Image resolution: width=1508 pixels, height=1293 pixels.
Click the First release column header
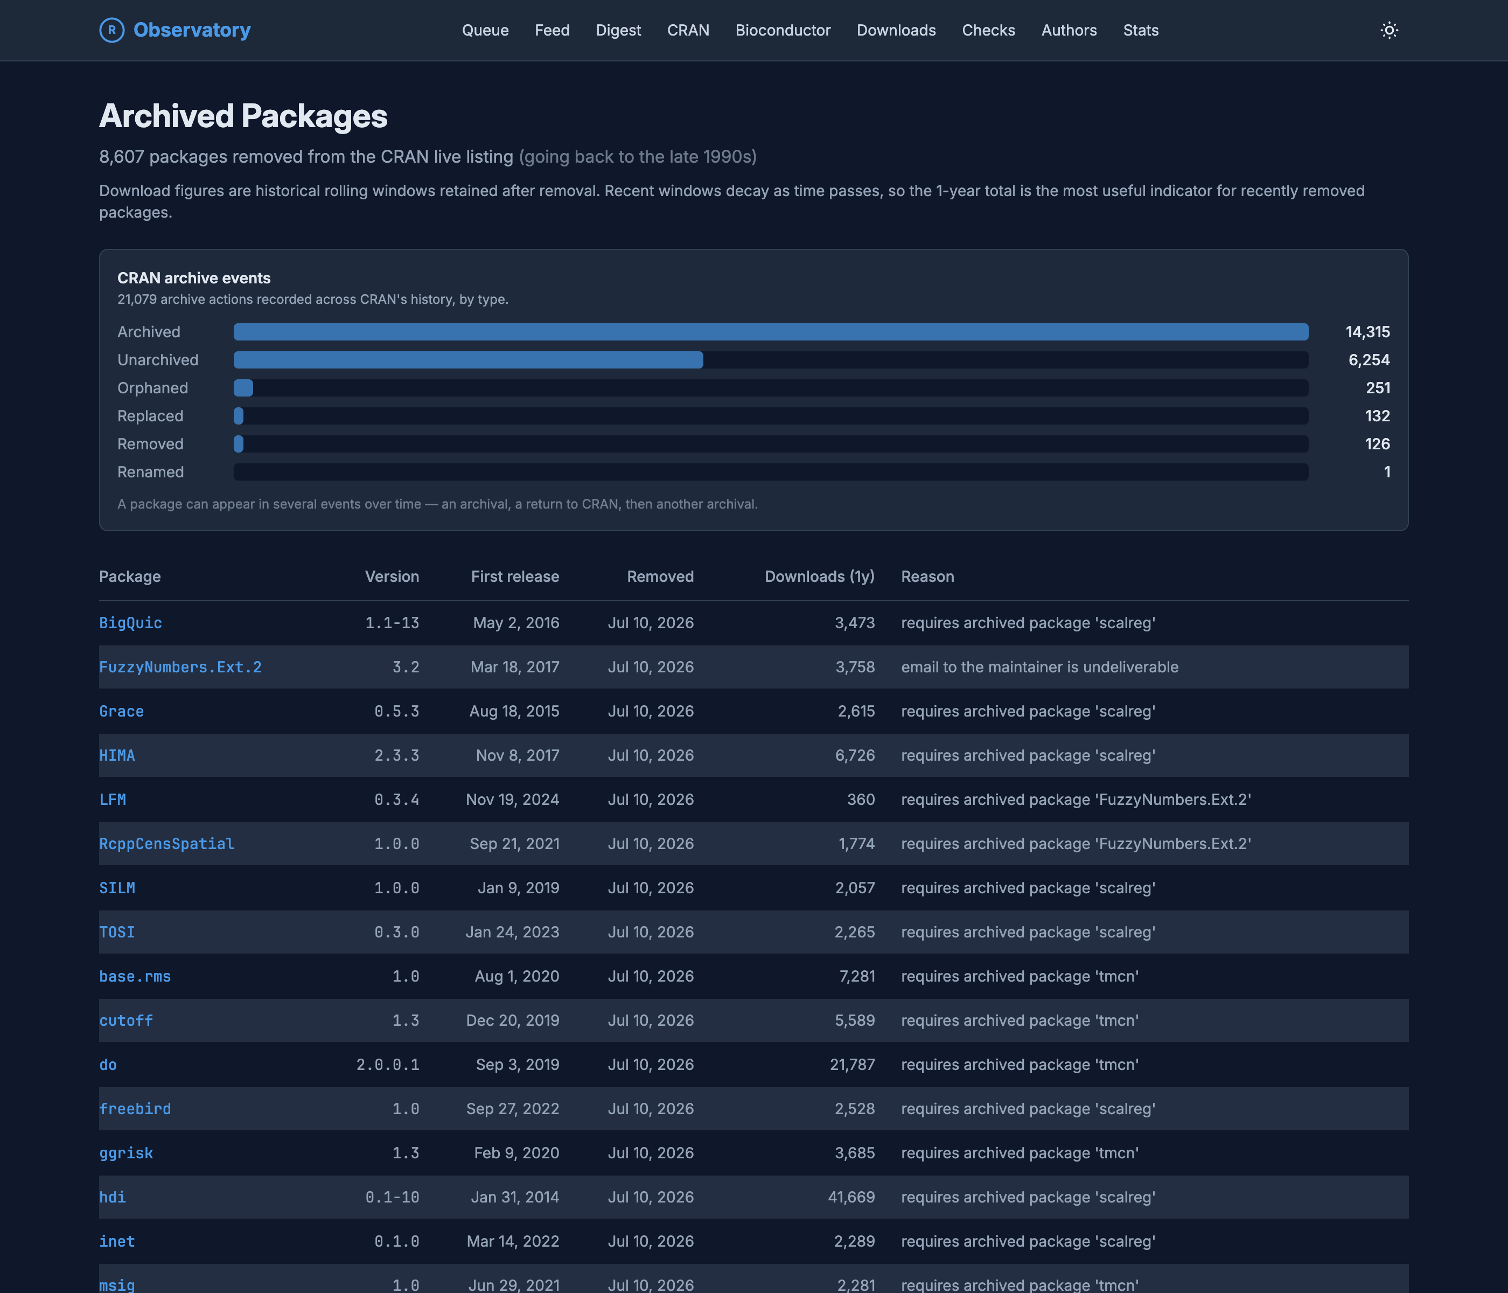pos(514,576)
